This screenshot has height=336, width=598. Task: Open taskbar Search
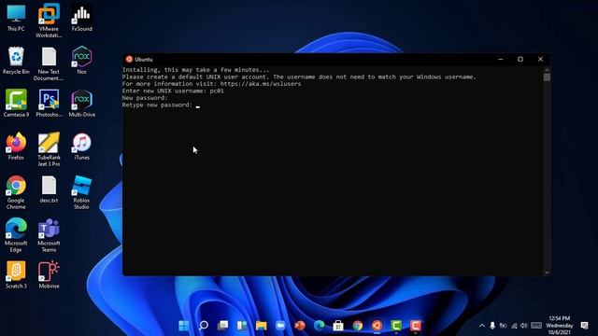pyautogui.click(x=204, y=326)
